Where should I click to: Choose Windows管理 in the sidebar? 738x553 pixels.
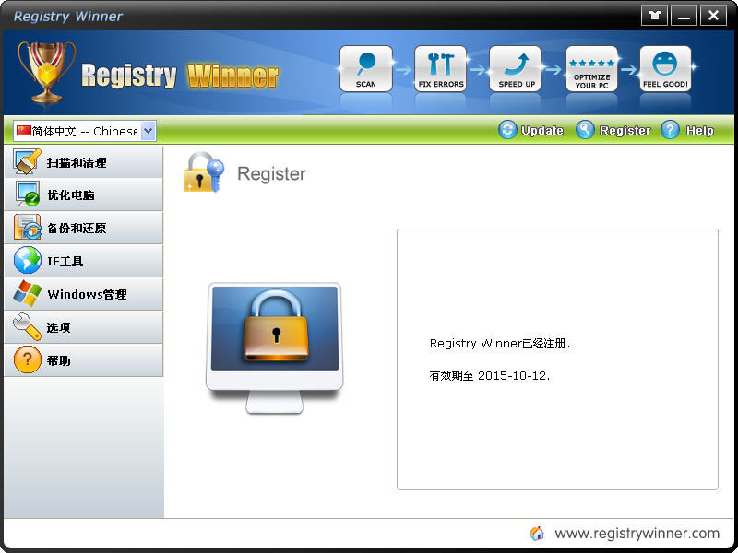pyautogui.click(x=83, y=294)
